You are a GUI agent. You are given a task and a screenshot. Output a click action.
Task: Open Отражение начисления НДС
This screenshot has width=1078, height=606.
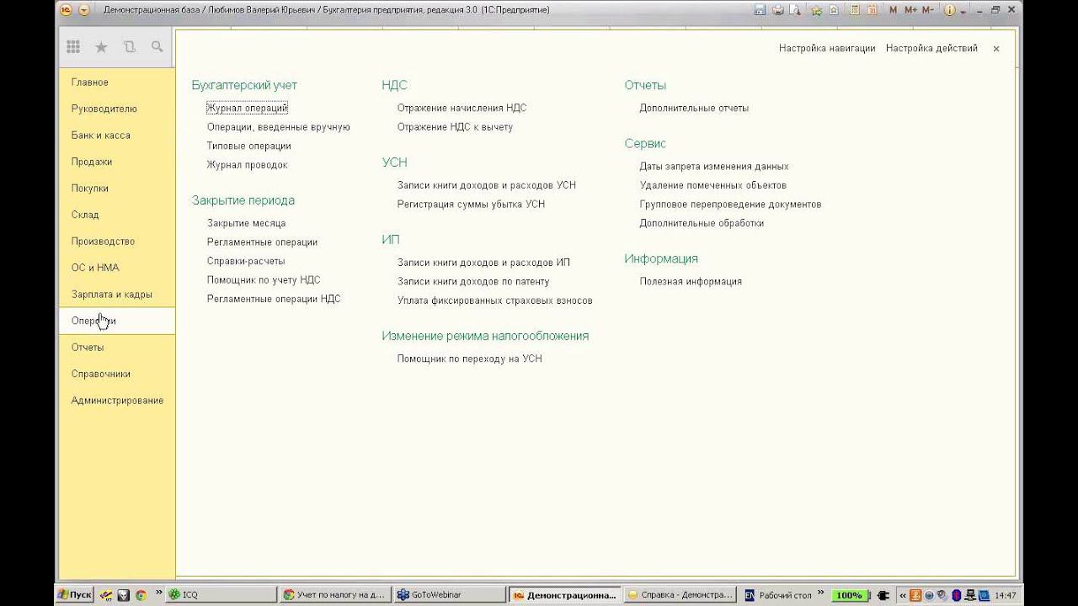462,108
